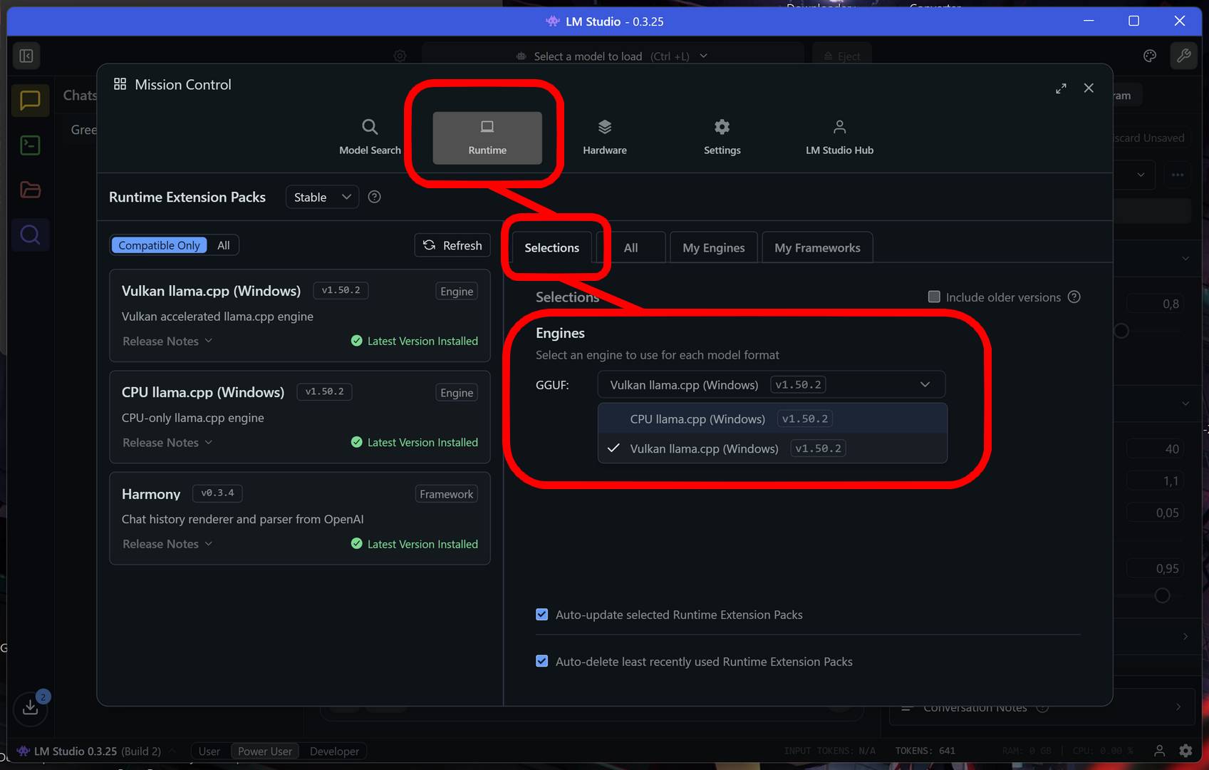The image size is (1209, 770).
Task: Select the Compatible Only filter
Action: pos(159,245)
